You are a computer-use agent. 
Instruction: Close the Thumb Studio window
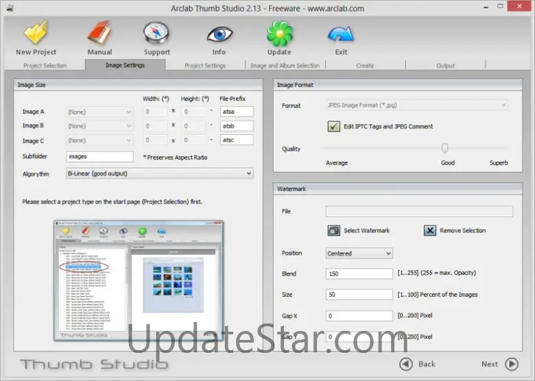[519, 6]
